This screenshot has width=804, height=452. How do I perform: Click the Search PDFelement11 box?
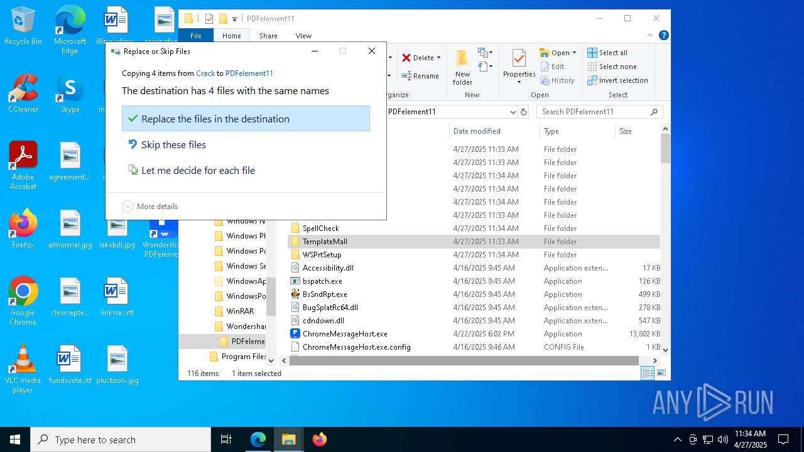coord(600,112)
